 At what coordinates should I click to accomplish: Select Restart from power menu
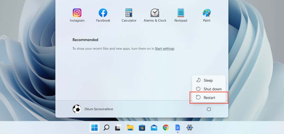pyautogui.click(x=209, y=98)
